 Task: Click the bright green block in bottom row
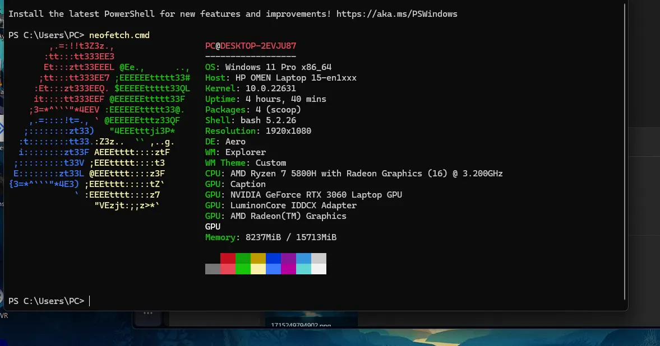point(243,269)
